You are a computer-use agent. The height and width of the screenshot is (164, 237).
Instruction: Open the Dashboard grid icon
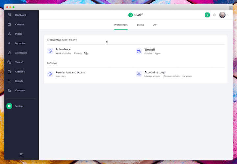(9, 15)
